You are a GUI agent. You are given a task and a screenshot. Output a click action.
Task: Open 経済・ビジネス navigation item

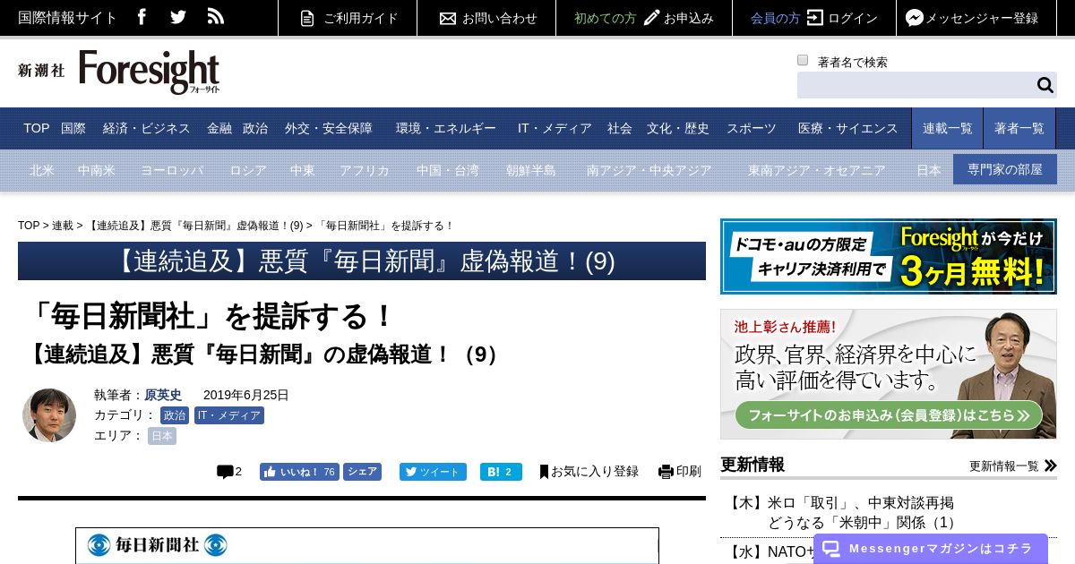coord(147,128)
